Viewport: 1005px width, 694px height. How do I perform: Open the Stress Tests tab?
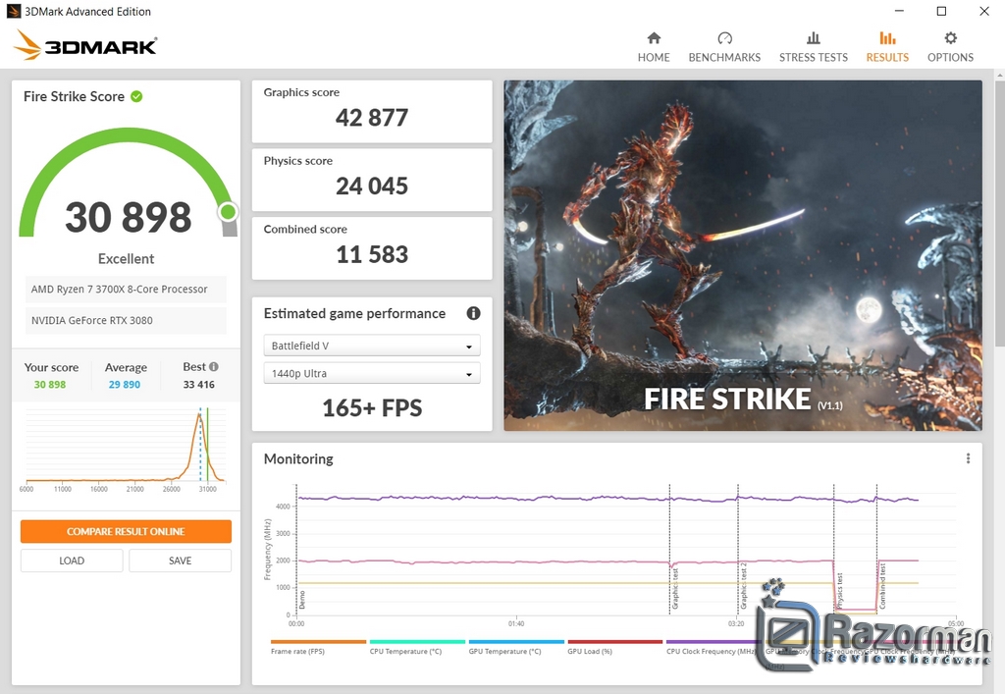pyautogui.click(x=813, y=47)
